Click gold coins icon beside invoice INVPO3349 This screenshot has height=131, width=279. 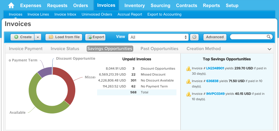pyautogui.click(x=188, y=94)
